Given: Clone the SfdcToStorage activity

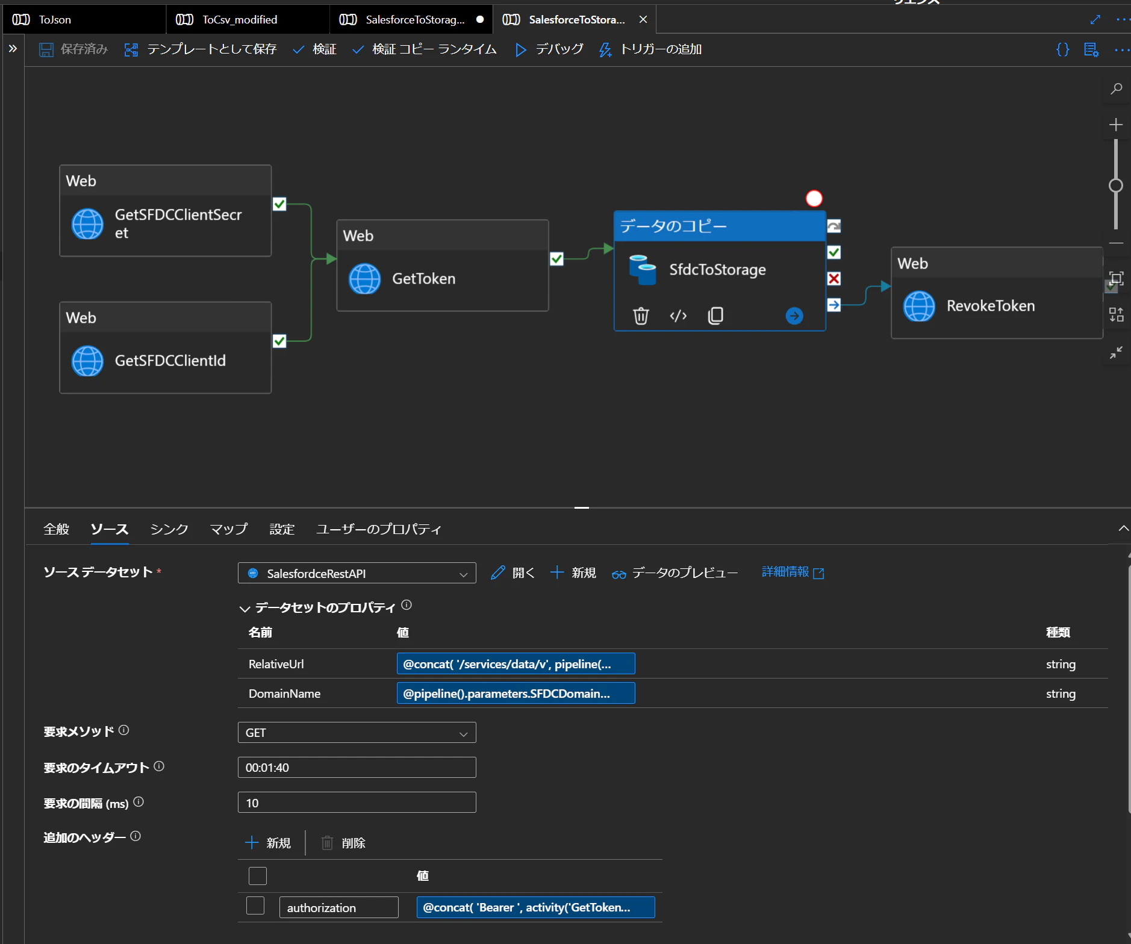Looking at the screenshot, I should pyautogui.click(x=715, y=315).
